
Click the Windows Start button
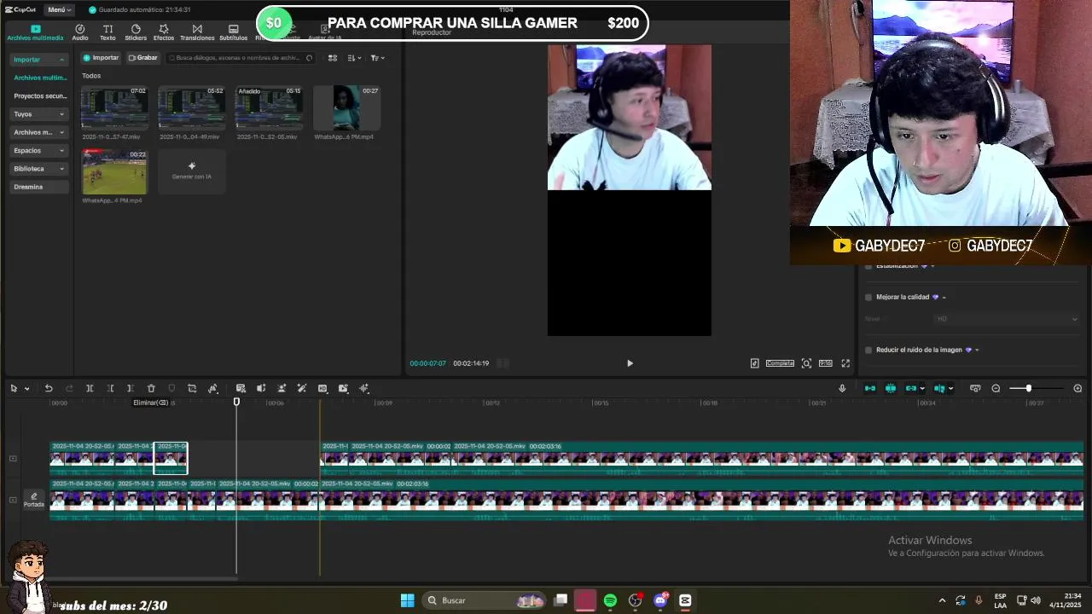(407, 600)
